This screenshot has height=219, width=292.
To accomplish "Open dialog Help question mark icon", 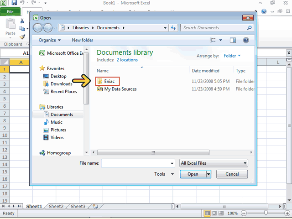I will [x=246, y=40].
